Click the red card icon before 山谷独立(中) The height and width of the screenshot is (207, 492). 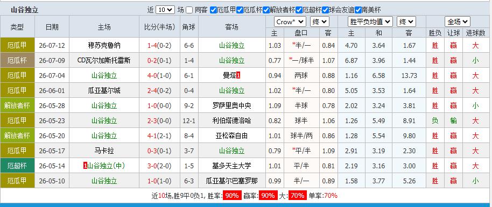(x=85, y=166)
